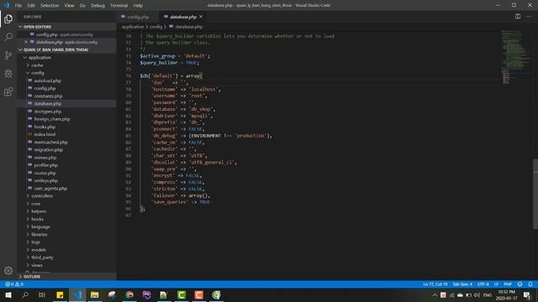Screen dimensions: 538x302
Task: Click the line and column indicator
Action: 435,284
